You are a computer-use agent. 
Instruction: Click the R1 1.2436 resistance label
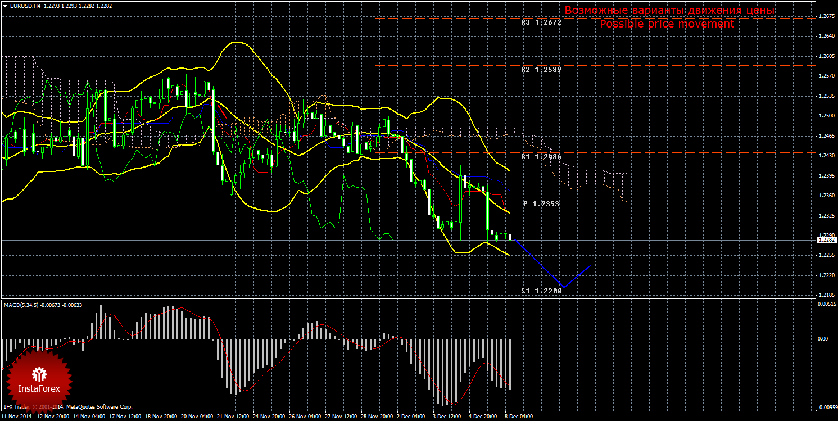pyautogui.click(x=541, y=156)
